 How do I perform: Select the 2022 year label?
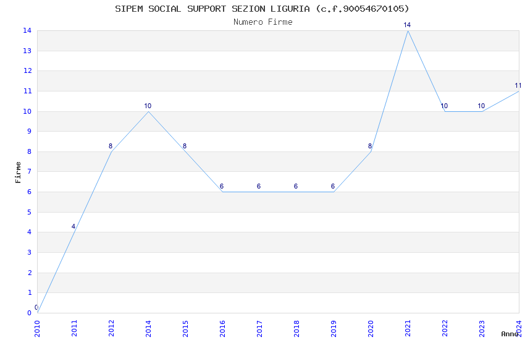[x=445, y=328]
